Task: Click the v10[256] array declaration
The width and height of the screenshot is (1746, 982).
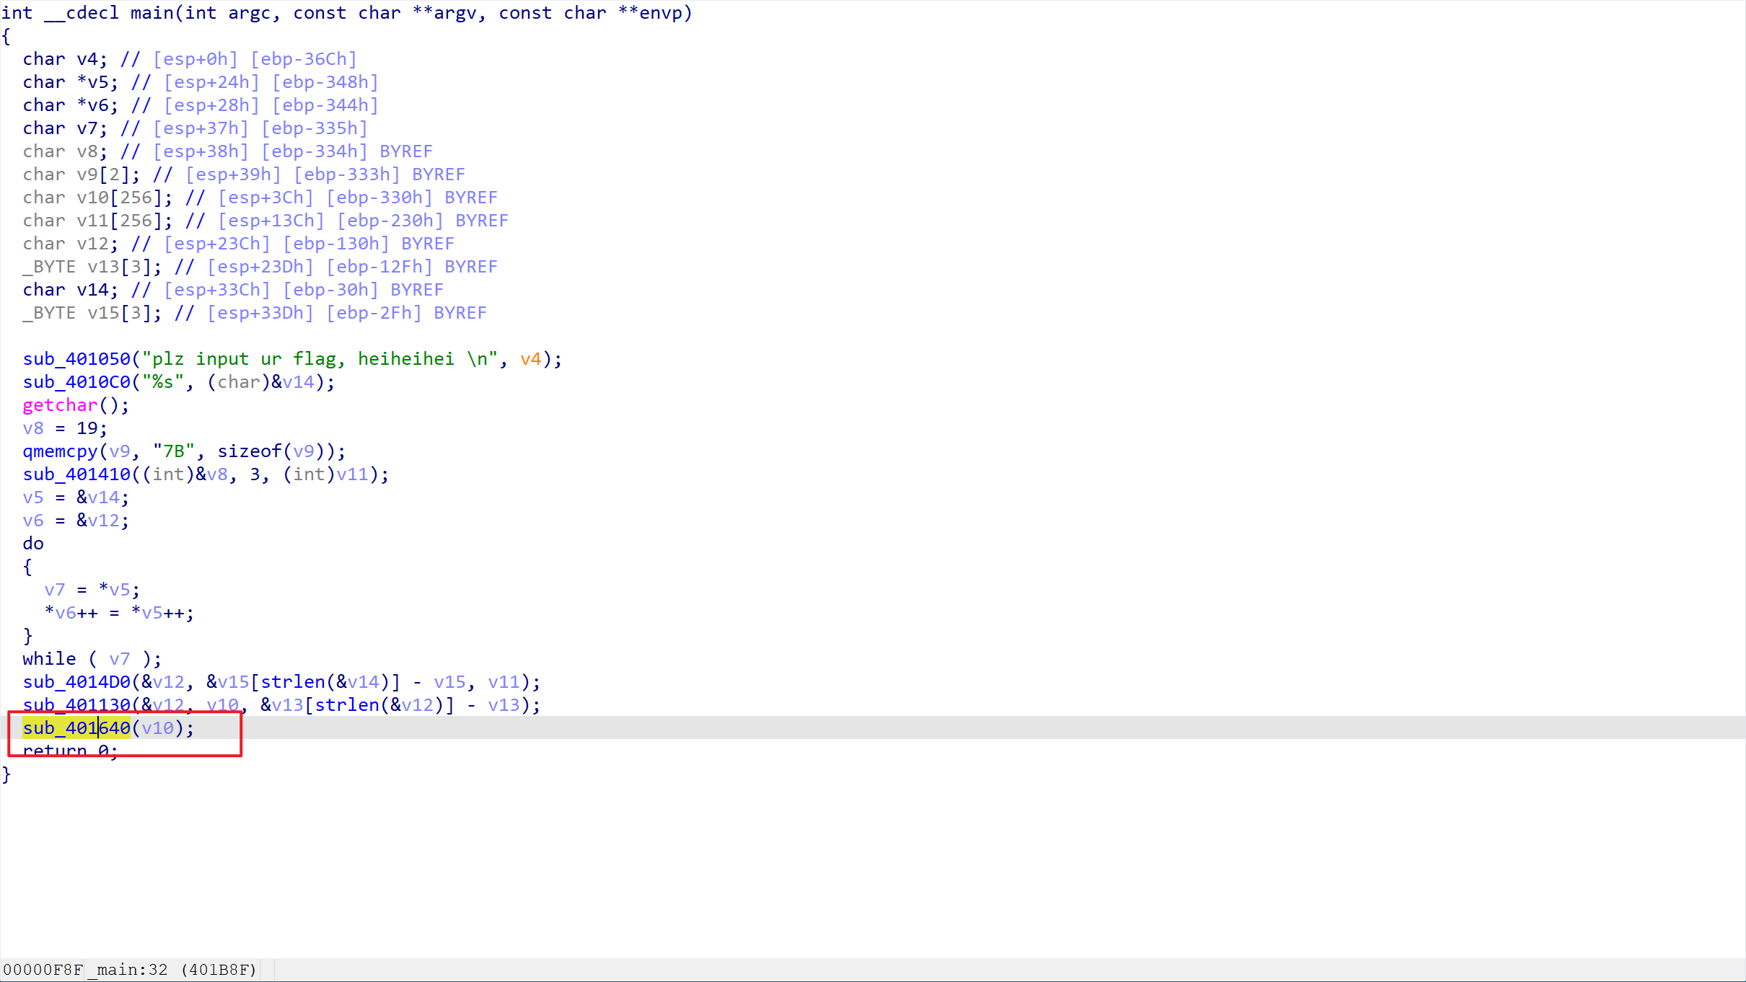Action: [x=260, y=197]
